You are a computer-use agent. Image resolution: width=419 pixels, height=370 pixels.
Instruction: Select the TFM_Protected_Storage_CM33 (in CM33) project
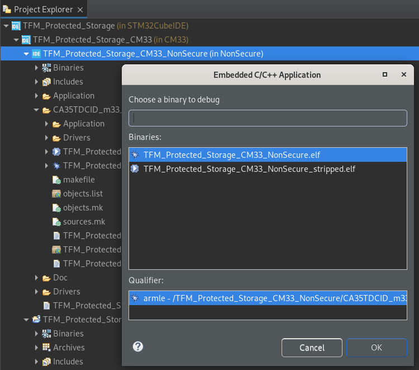pos(111,40)
